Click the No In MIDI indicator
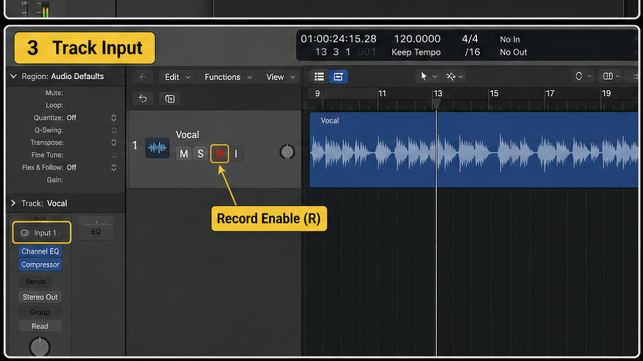 point(510,39)
